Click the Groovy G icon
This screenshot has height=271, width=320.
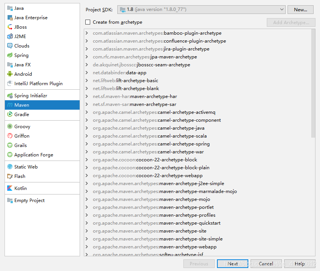(10, 126)
